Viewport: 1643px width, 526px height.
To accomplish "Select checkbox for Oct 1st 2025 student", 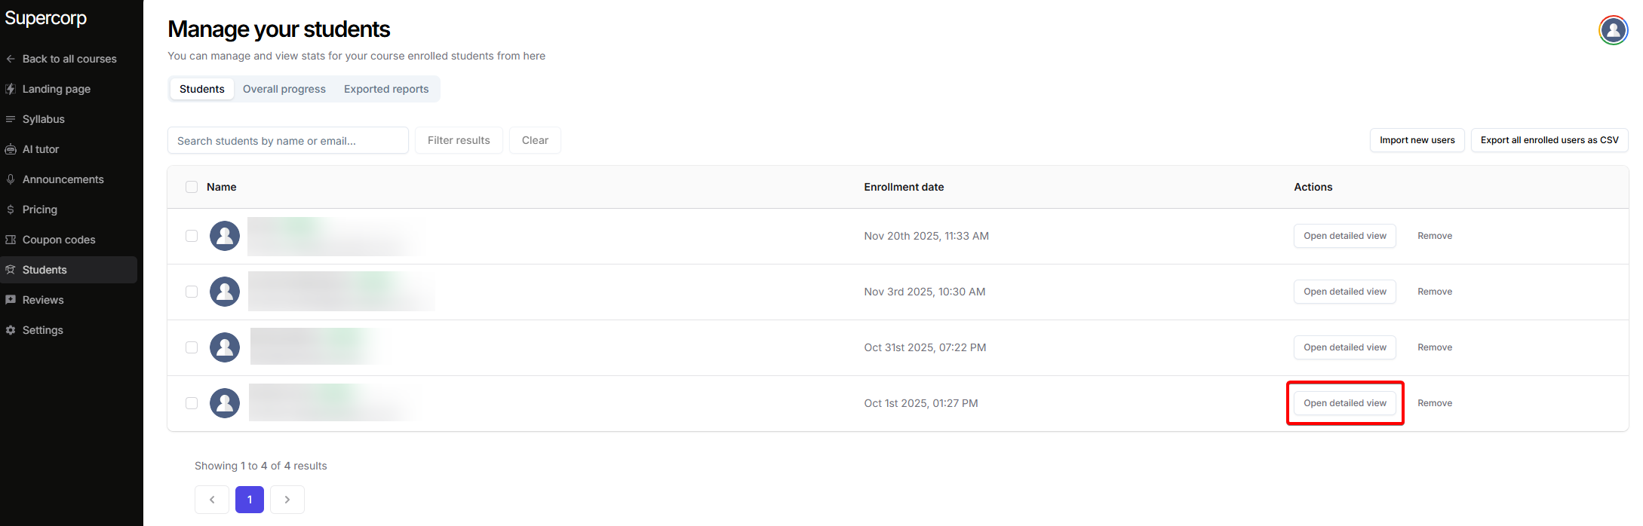I will (x=192, y=403).
